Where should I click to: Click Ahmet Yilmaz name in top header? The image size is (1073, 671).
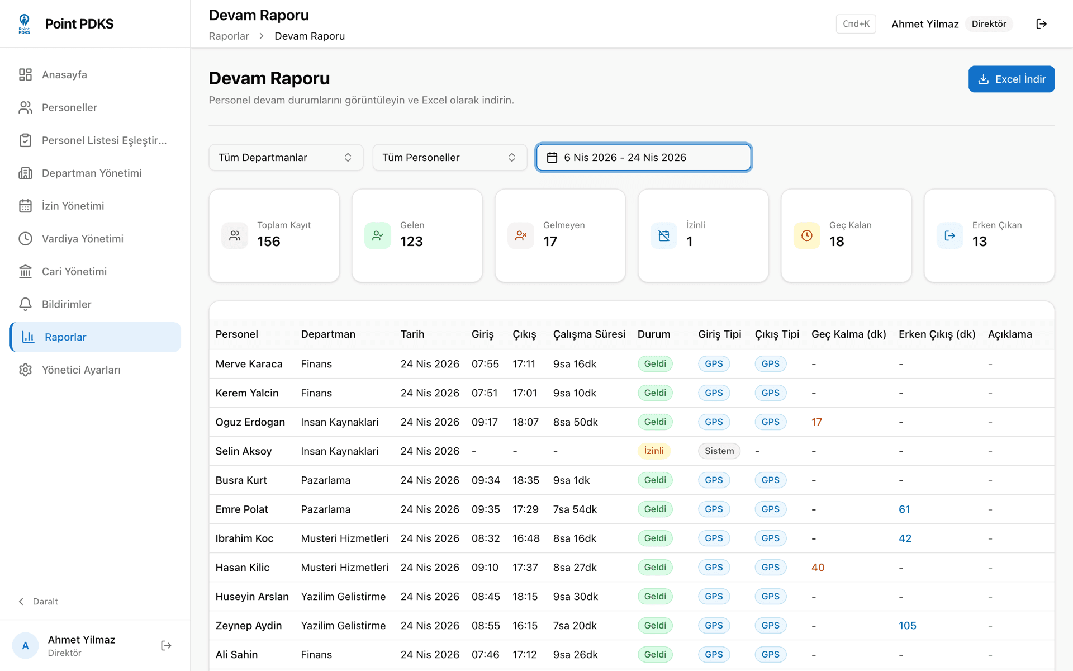pyautogui.click(x=925, y=24)
